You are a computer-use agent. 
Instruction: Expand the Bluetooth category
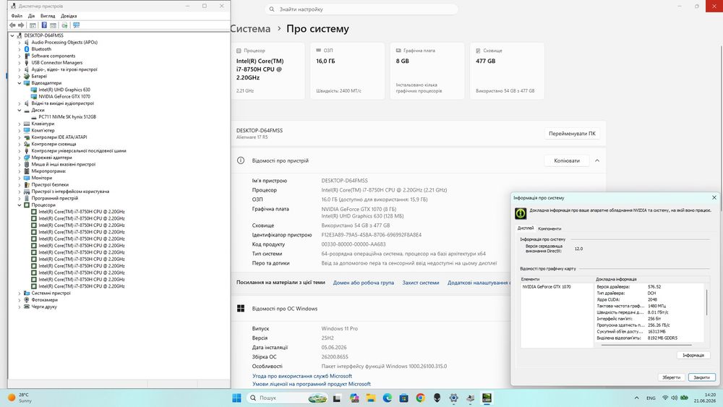click(x=20, y=49)
